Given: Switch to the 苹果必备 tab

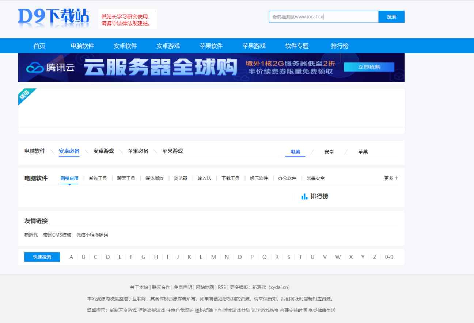Looking at the screenshot, I should (139, 151).
